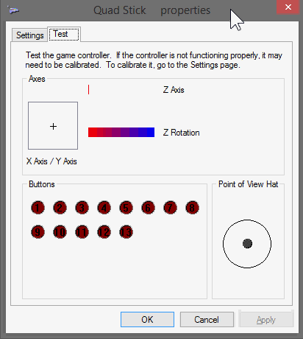Switch to the Settings tab

tap(29, 35)
